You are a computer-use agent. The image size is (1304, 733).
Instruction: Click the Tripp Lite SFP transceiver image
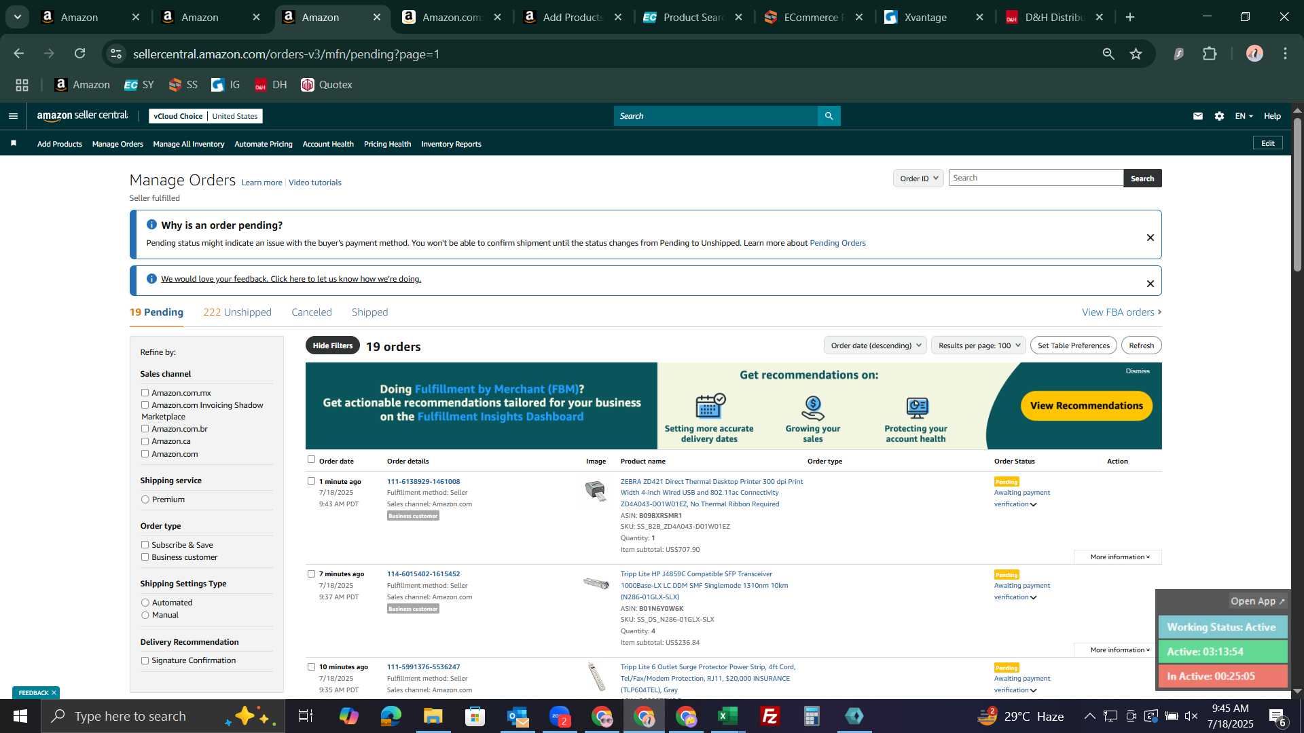pos(596,583)
